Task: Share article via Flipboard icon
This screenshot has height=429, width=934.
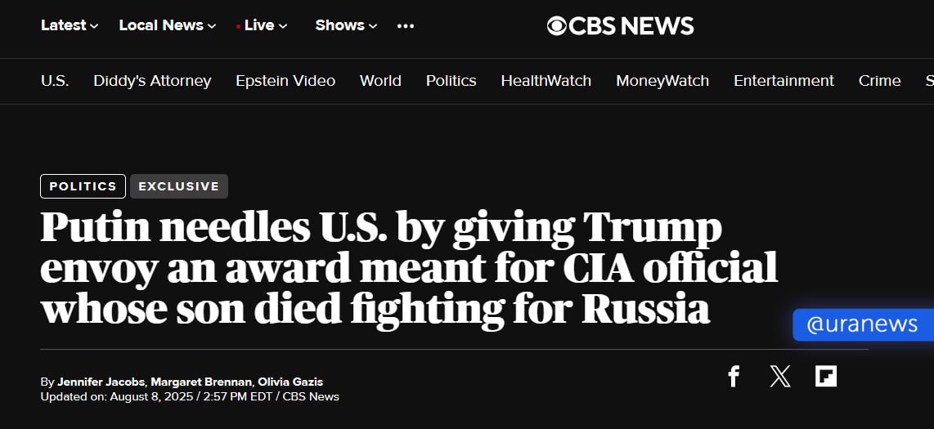Action: (x=825, y=376)
